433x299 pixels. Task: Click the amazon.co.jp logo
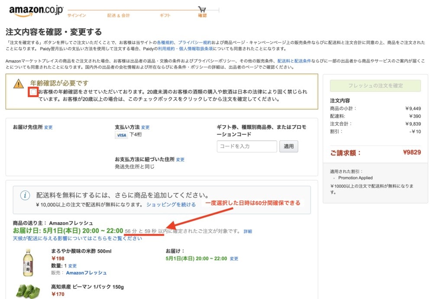pos(36,11)
